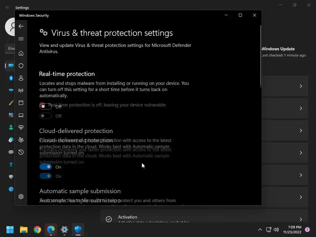Switch to Windows Security on taskbar
Viewport: 316px width, 237px height.
point(78,230)
